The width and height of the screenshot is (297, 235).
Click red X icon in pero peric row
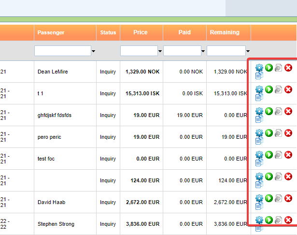point(288,133)
